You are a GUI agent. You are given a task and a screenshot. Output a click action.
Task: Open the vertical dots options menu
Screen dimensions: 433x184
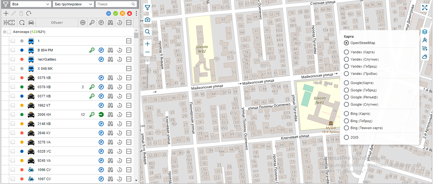[136, 13]
